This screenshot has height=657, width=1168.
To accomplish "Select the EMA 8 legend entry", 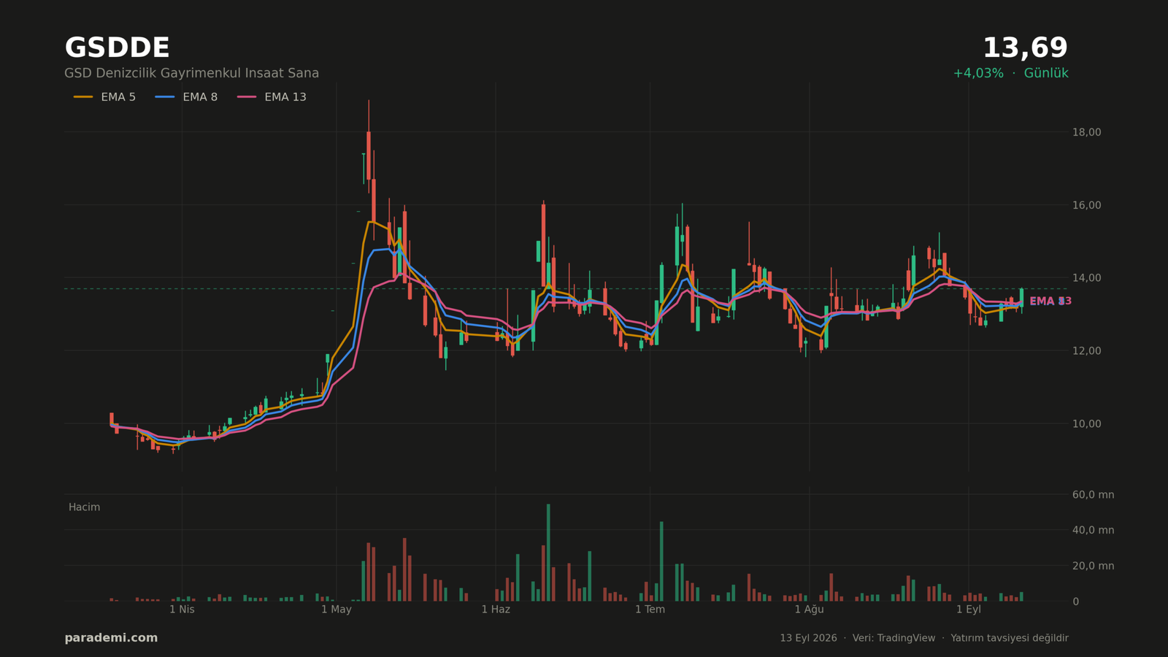I will (x=186, y=97).
